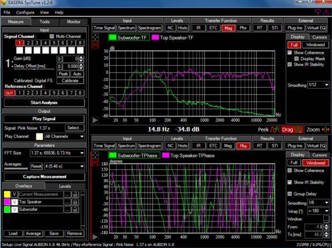Click the lock icon on Subwoofer overlay
The image size is (332, 248).
pyautogui.click(x=75, y=210)
